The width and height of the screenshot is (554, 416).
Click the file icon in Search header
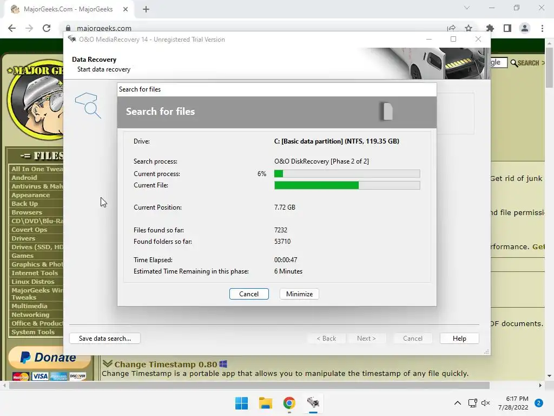pyautogui.click(x=387, y=112)
